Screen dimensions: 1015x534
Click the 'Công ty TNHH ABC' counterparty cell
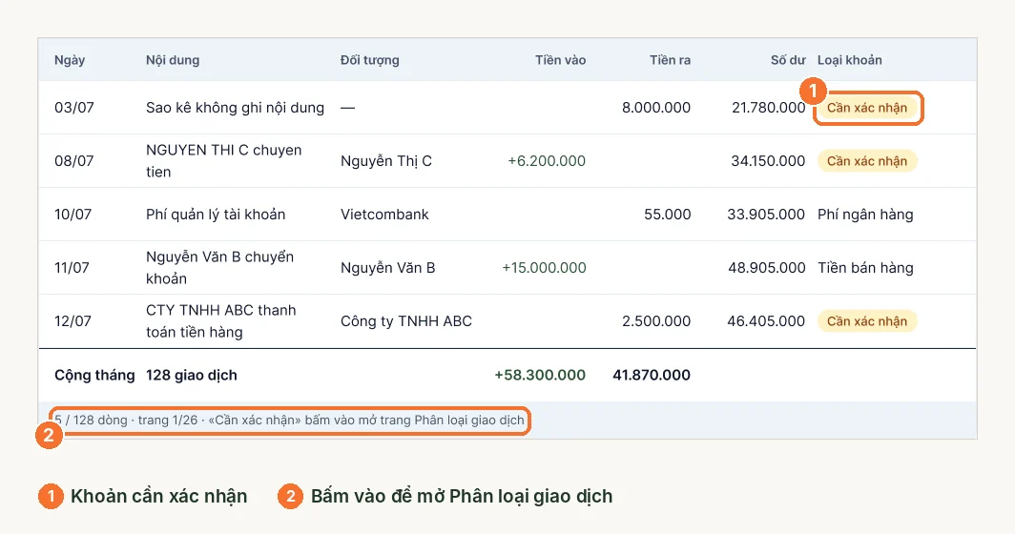pyautogui.click(x=405, y=321)
